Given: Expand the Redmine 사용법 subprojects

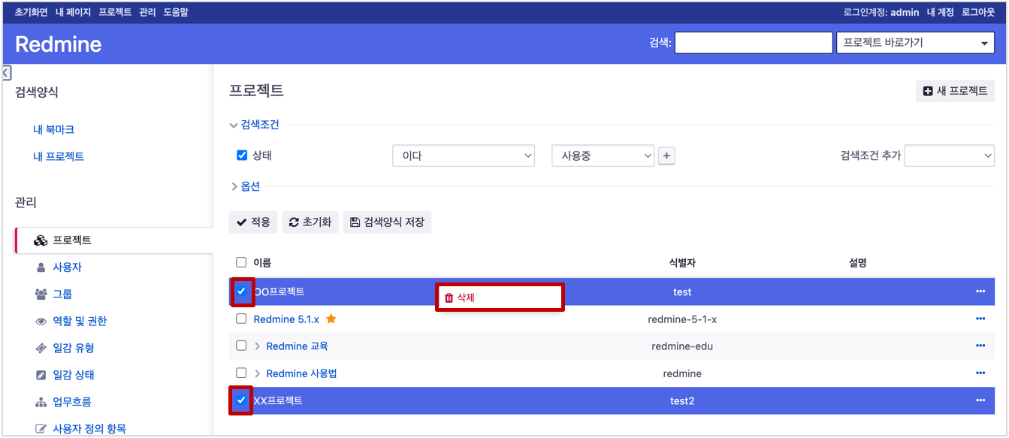Looking at the screenshot, I should (x=257, y=373).
